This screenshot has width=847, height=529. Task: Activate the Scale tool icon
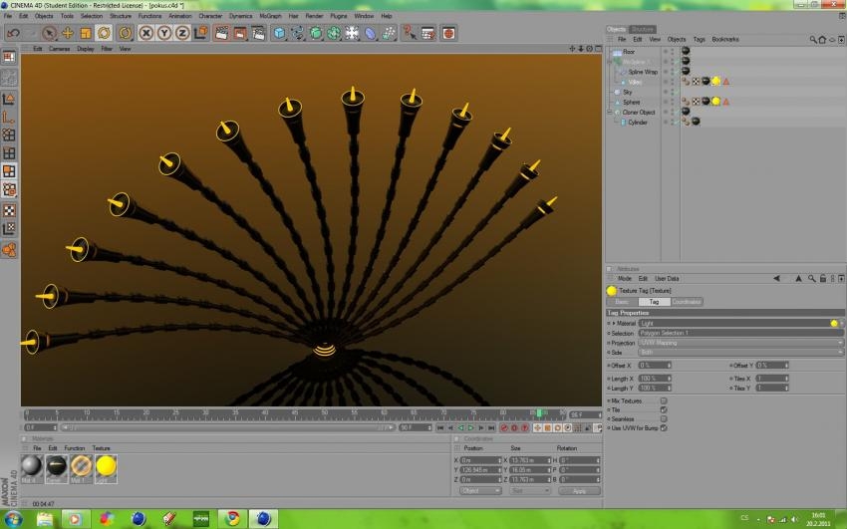pyautogui.click(x=86, y=34)
